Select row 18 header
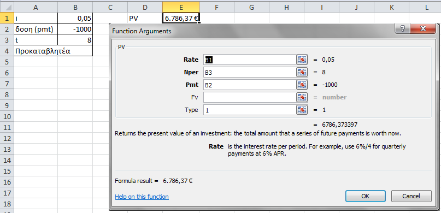 (7, 204)
